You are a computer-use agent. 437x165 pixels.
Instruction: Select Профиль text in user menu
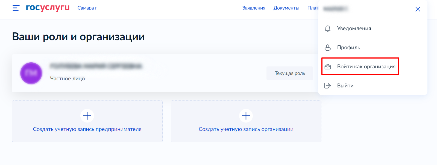[x=348, y=48]
